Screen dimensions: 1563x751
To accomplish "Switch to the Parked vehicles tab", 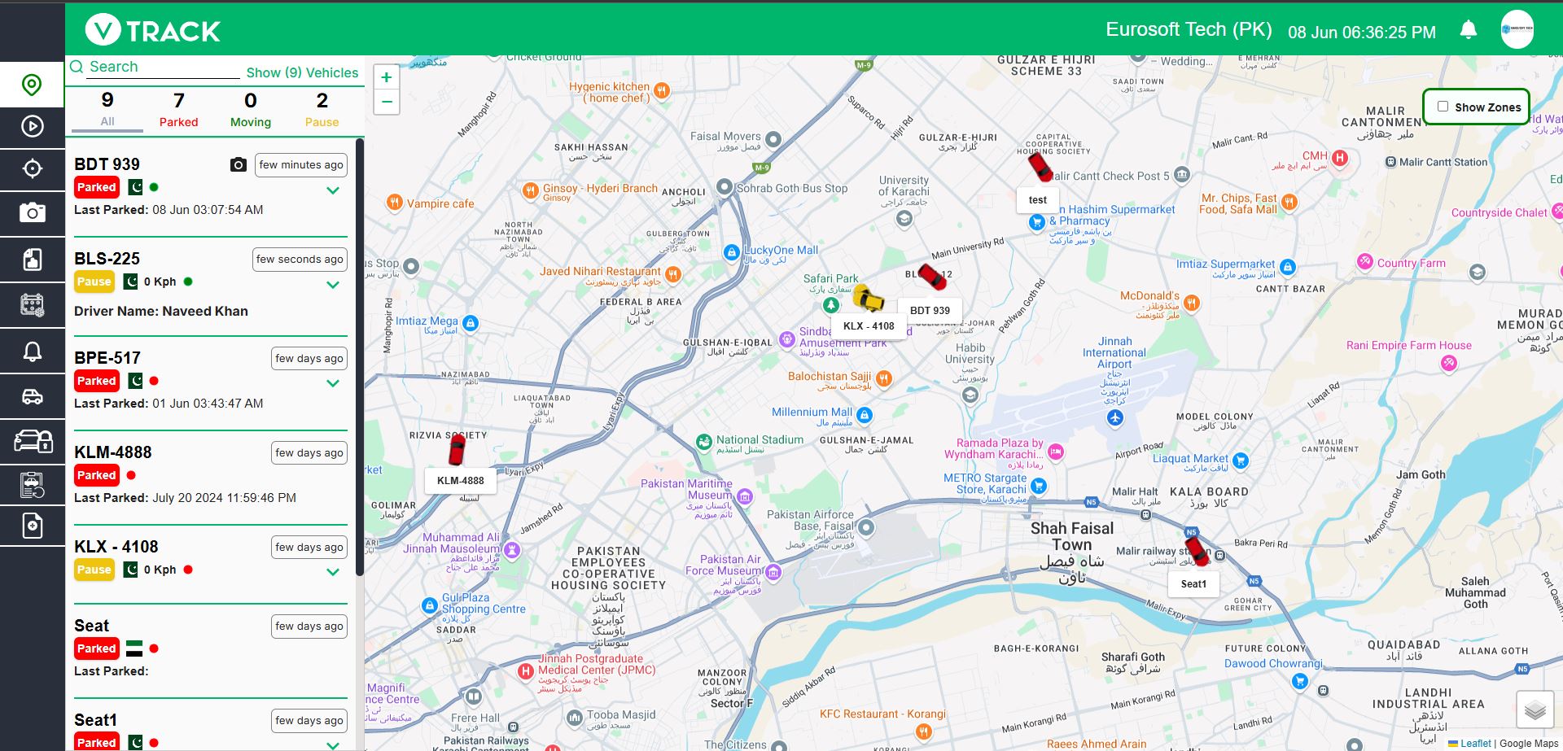I will click(x=178, y=110).
